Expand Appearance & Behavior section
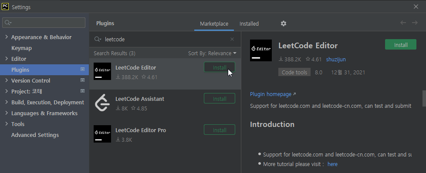426x173 pixels. click(7, 37)
